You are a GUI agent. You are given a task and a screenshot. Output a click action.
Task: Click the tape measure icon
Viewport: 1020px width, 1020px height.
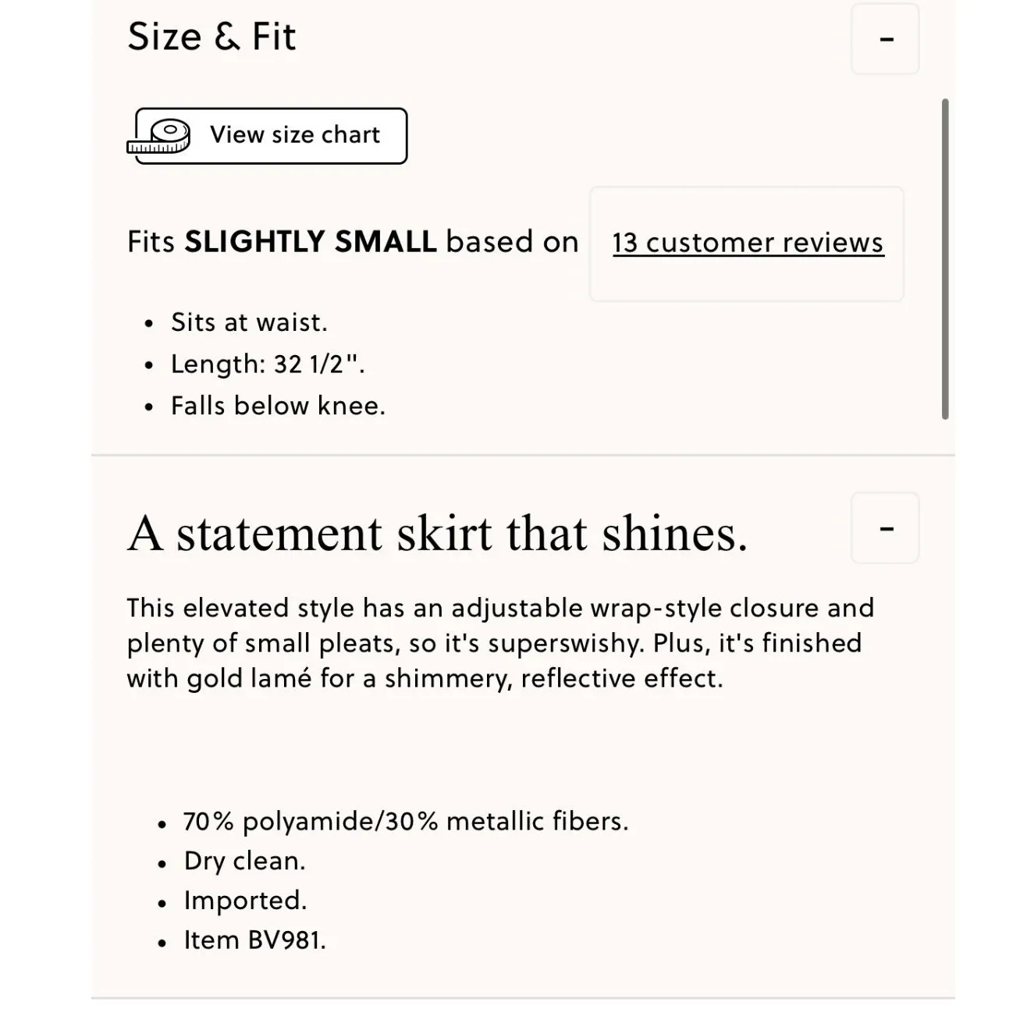point(160,137)
